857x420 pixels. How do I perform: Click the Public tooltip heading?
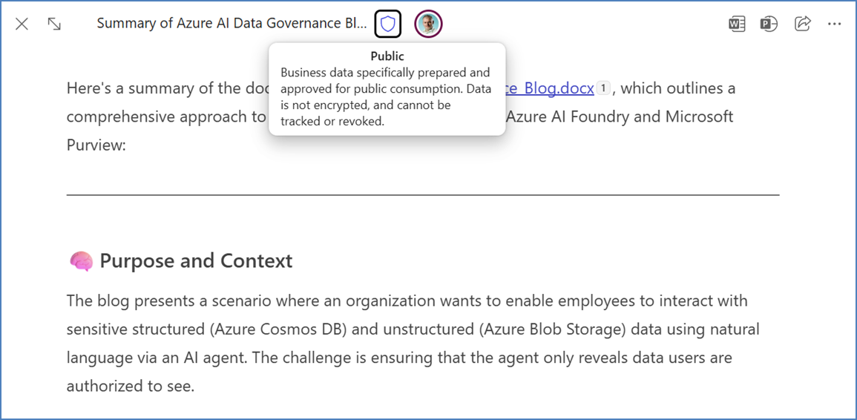tap(387, 56)
